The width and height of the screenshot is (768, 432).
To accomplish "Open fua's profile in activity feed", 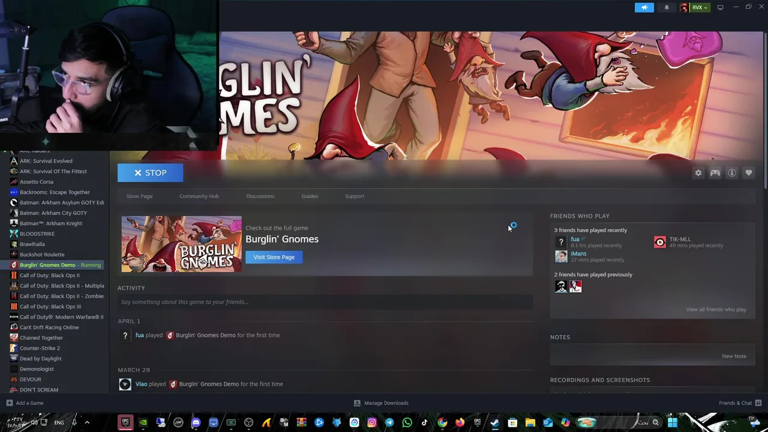I will coord(139,335).
